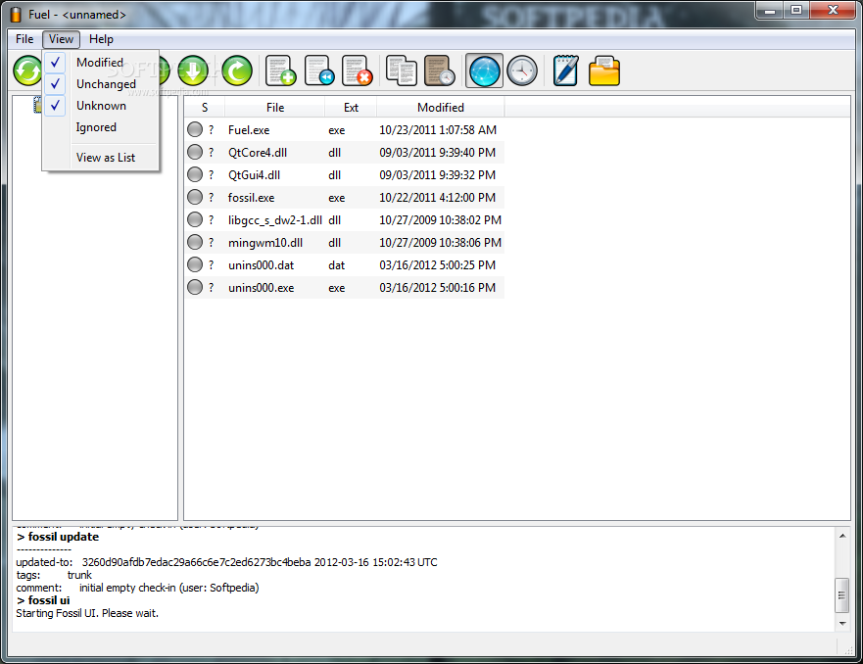Click the Add file icon with green plus
The image size is (863, 664).
point(281,71)
